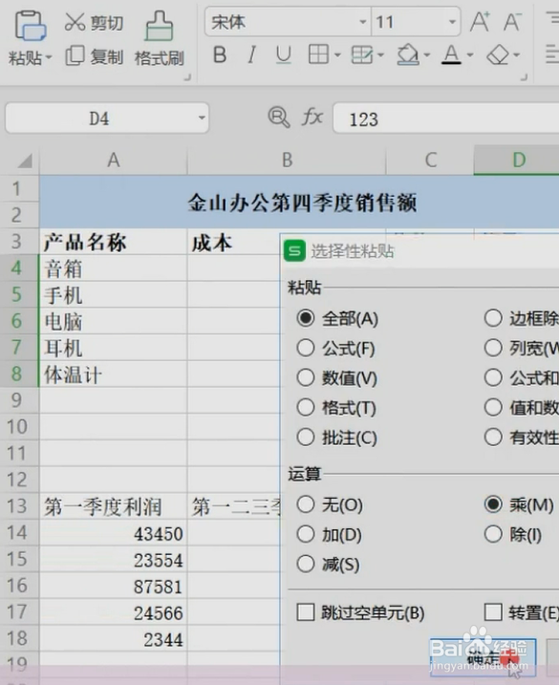This screenshot has height=685, width=559.
Task: Click the Paste clipboard icon
Action: 31,26
